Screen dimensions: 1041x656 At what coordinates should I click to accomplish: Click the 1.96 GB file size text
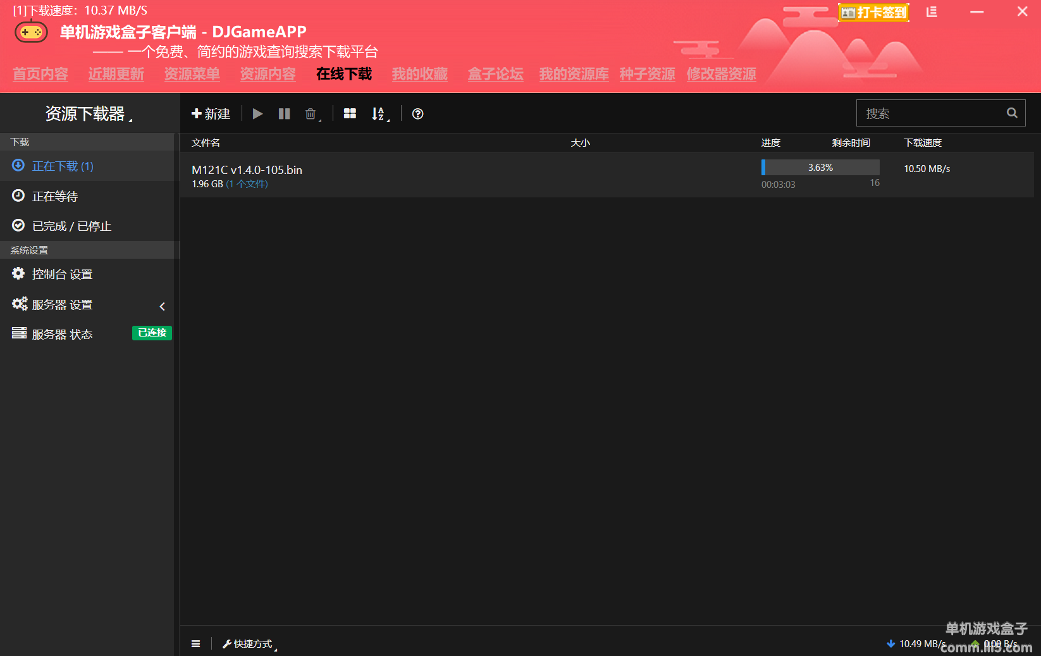[x=207, y=184]
